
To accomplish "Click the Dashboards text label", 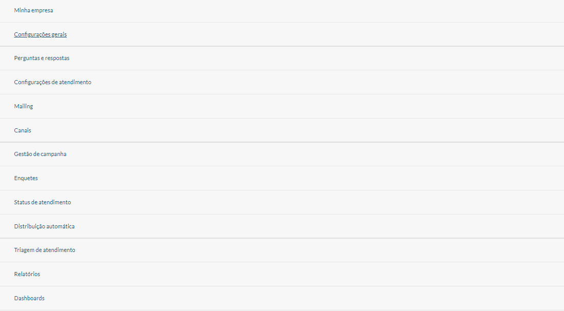I will (x=29, y=298).
